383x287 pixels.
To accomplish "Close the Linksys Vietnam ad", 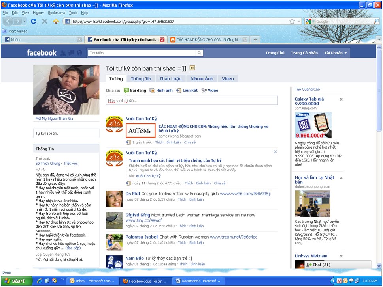I will (x=341, y=256).
